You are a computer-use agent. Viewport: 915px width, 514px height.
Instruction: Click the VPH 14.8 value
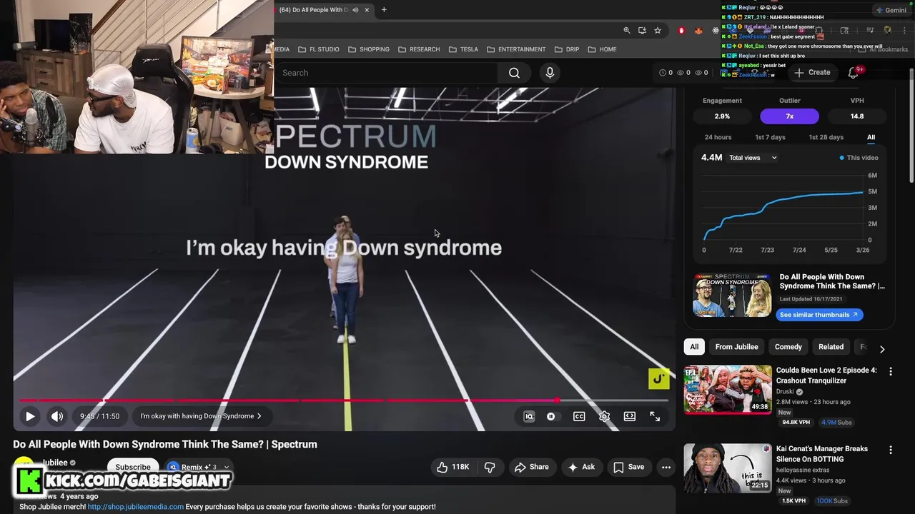857,116
